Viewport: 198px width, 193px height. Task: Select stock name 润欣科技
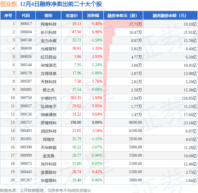(48, 131)
